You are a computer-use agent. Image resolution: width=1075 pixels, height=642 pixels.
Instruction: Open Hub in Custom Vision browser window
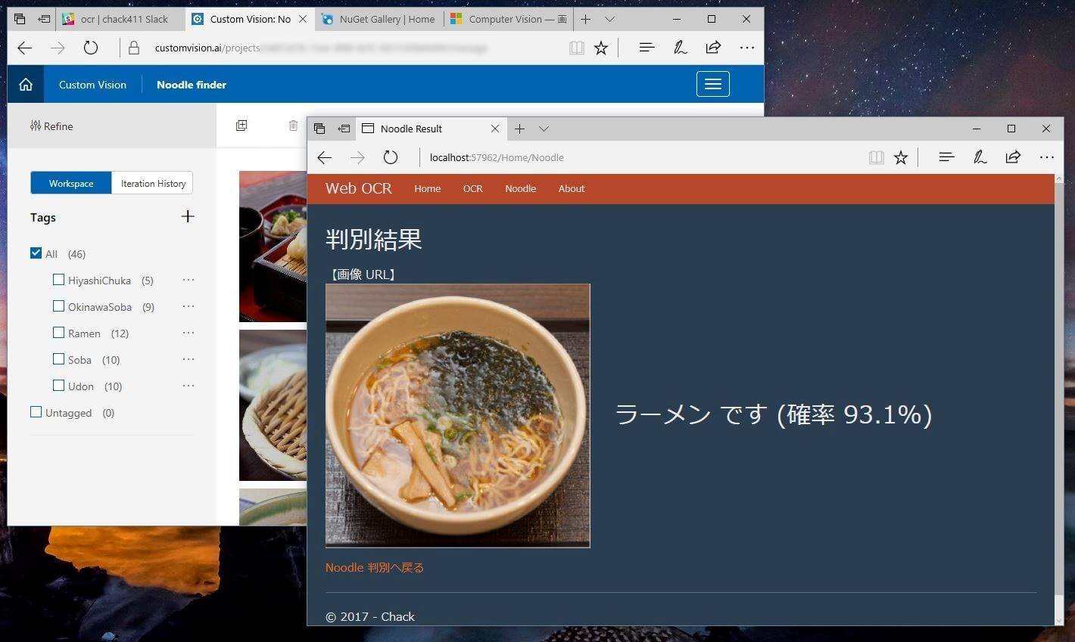pyautogui.click(x=647, y=48)
